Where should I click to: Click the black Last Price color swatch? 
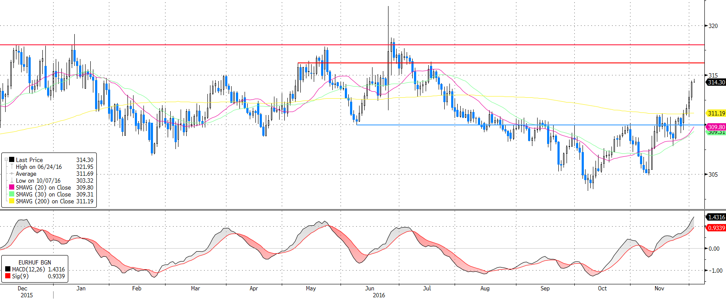pos(12,159)
